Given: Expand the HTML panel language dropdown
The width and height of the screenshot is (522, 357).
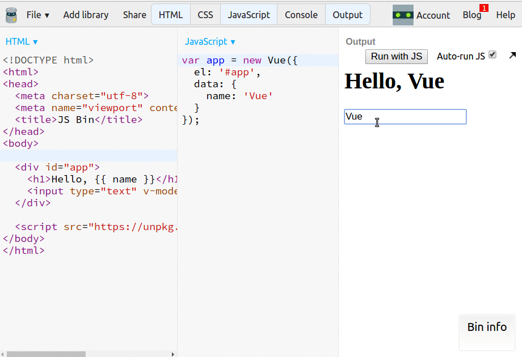Looking at the screenshot, I should (22, 41).
